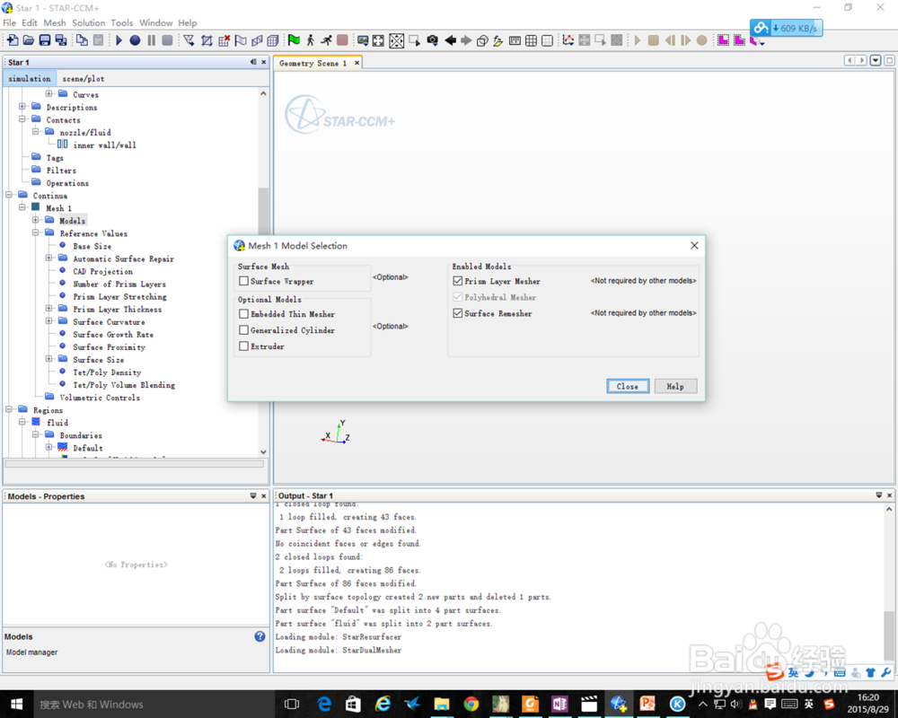Expand the Surface Size node
The image size is (898, 718).
point(48,358)
